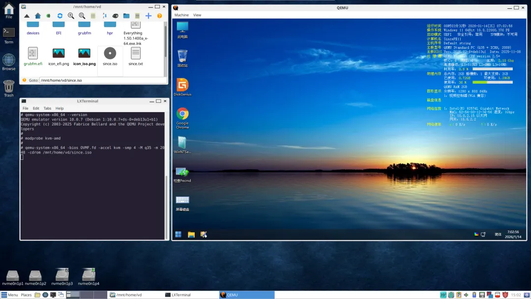
Task: Open the Term launcher on host desktop
Action: pos(9,35)
